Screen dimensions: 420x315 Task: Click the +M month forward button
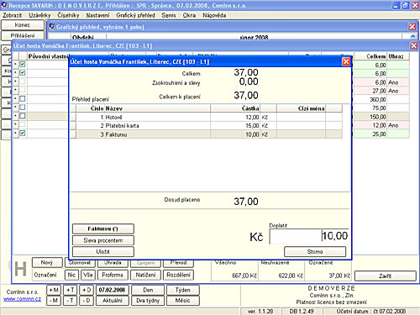(54, 290)
